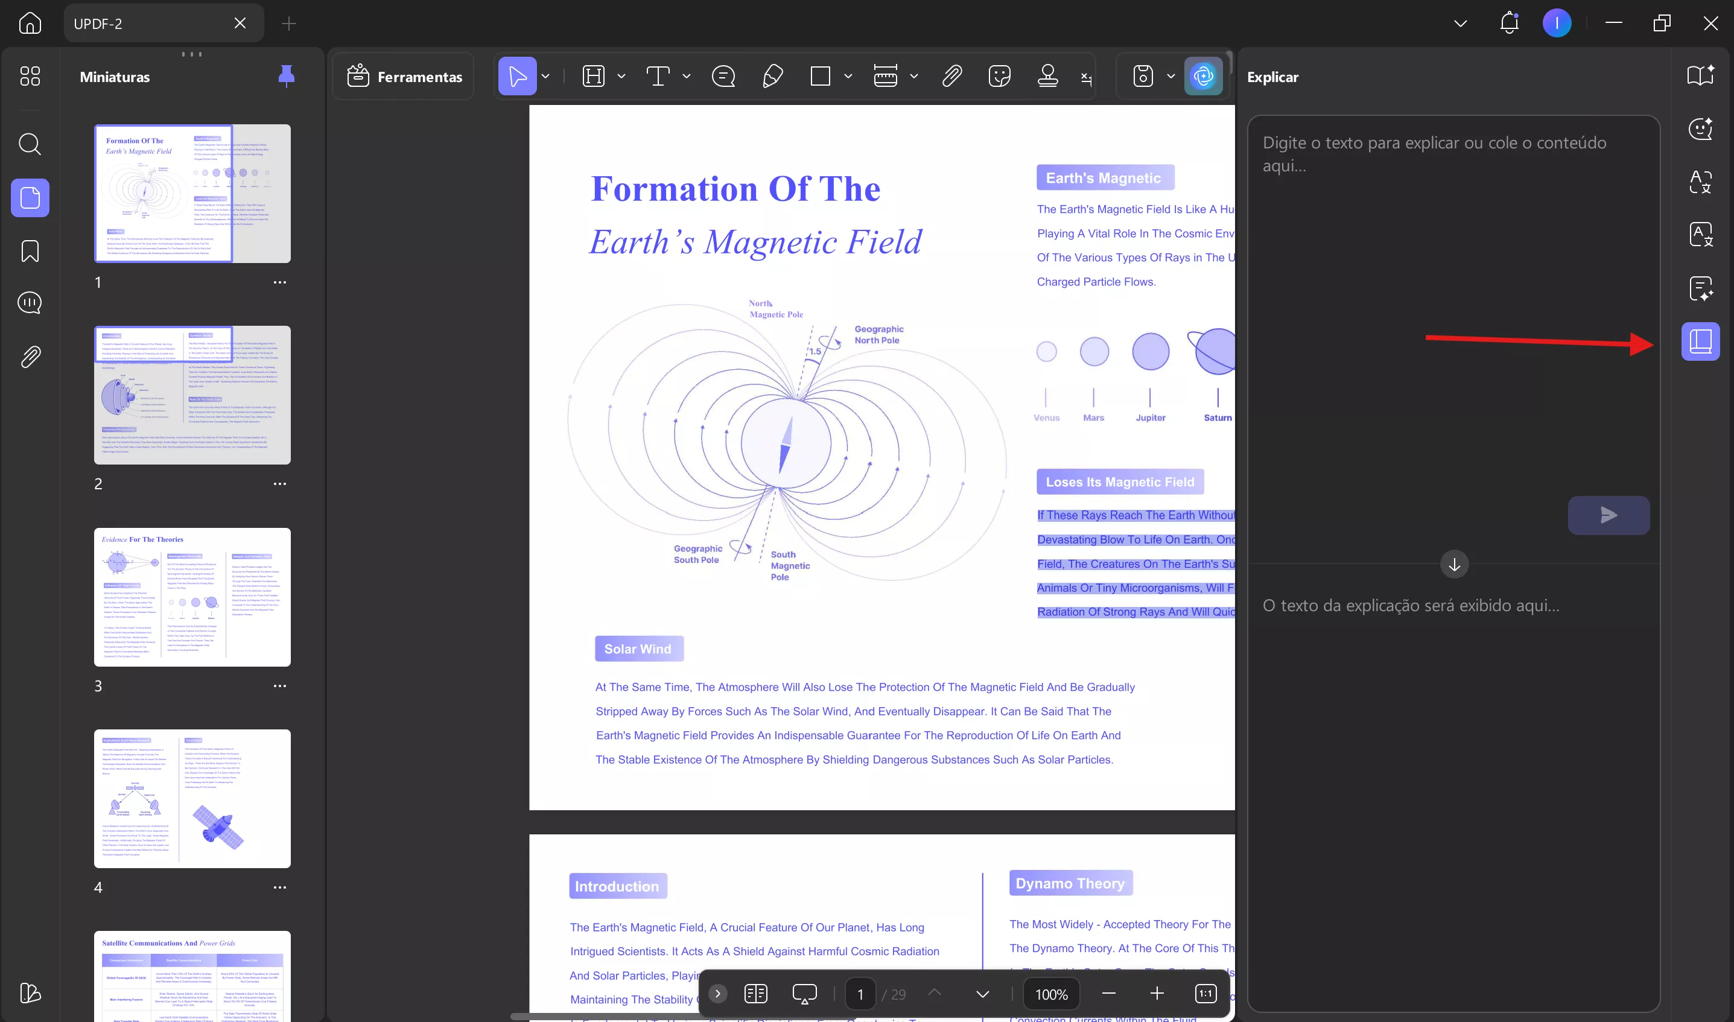This screenshot has width=1734, height=1022.
Task: Select the sticker tool
Action: (999, 76)
